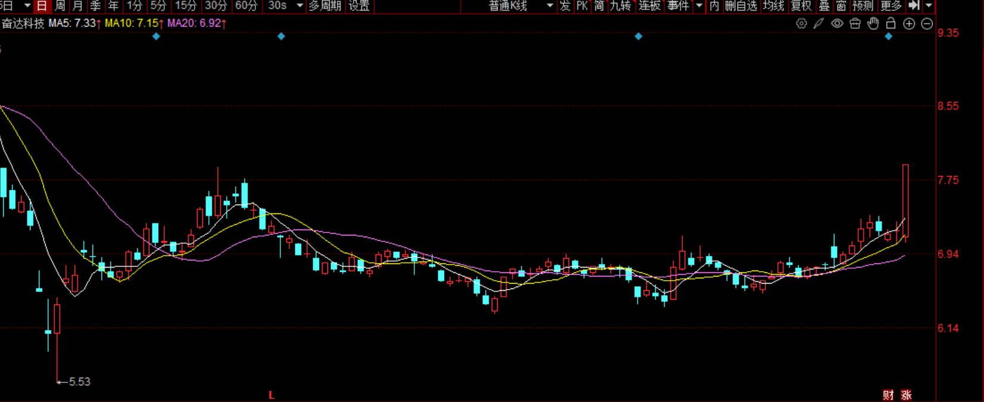Click the PK compare button
This screenshot has height=402, width=984.
pos(582,6)
